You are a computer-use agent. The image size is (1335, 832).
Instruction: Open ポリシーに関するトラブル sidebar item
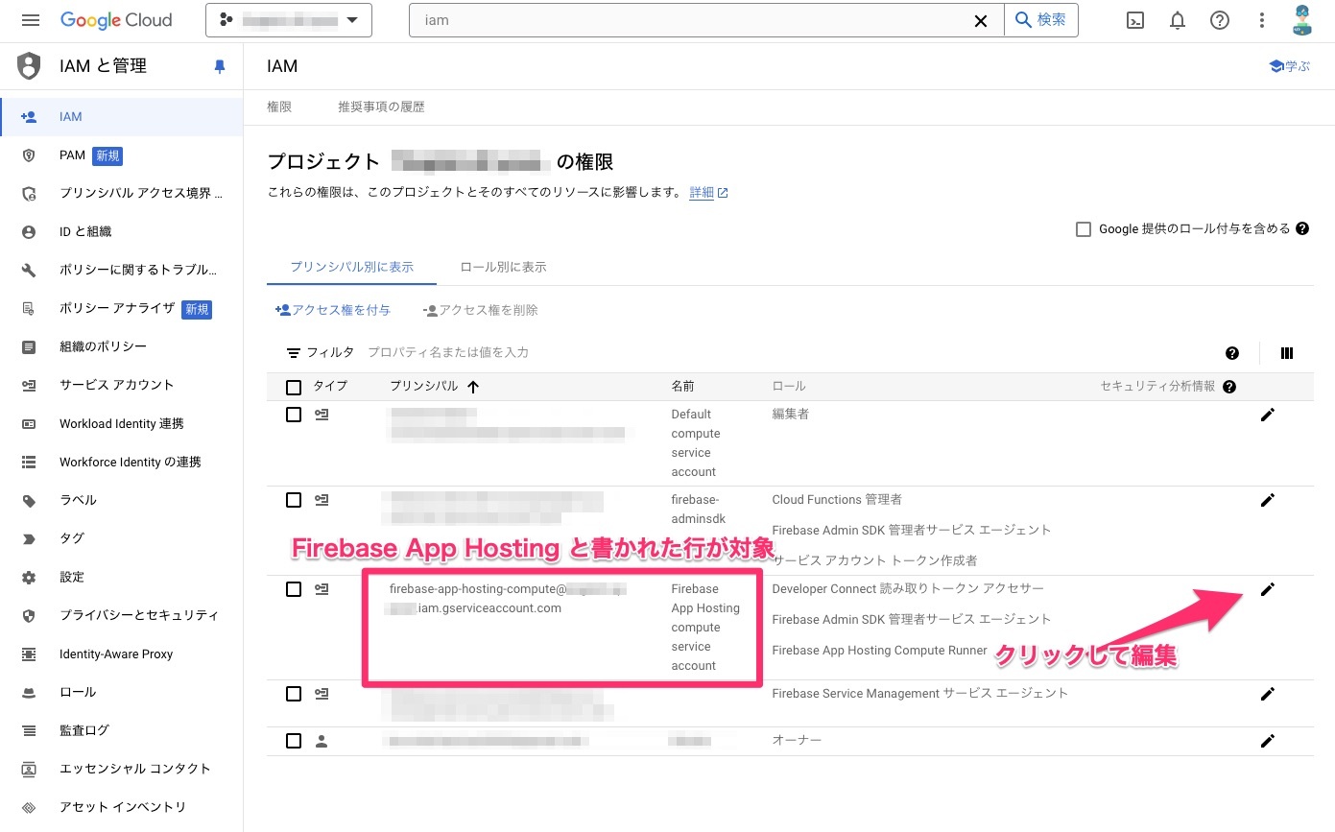click(x=122, y=270)
